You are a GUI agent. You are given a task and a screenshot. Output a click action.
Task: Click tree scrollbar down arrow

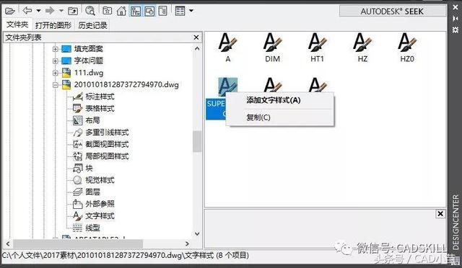click(x=197, y=234)
